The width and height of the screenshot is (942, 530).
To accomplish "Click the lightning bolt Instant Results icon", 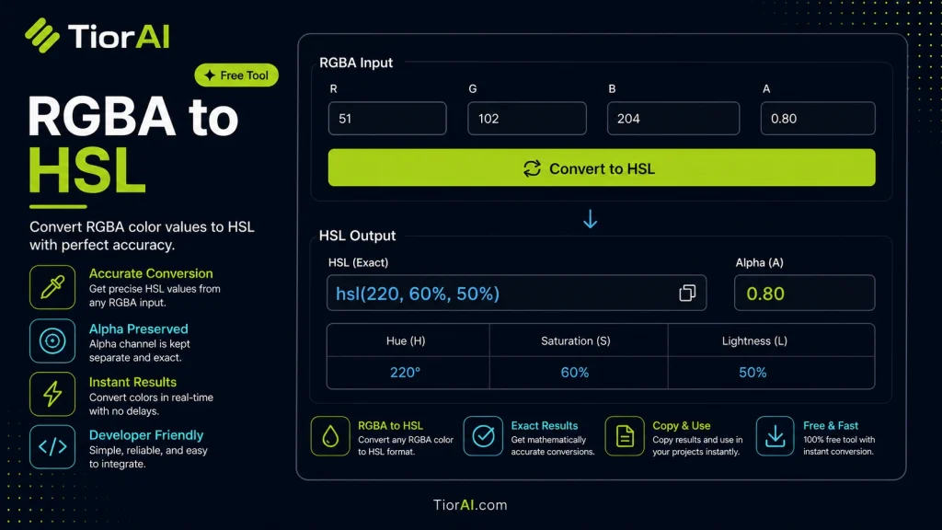I will (52, 394).
